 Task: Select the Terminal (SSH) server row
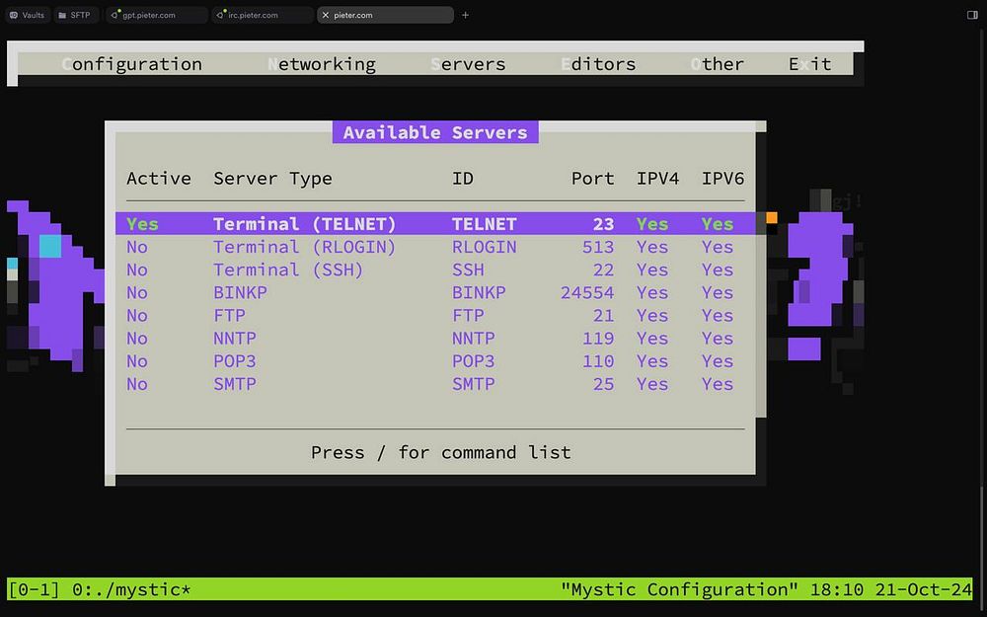point(435,270)
